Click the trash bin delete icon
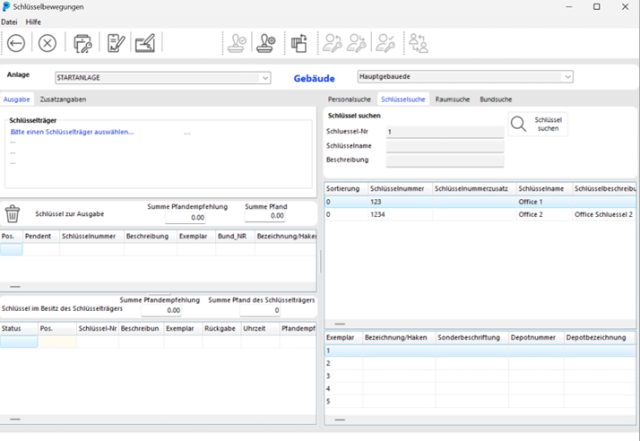 coord(13,213)
